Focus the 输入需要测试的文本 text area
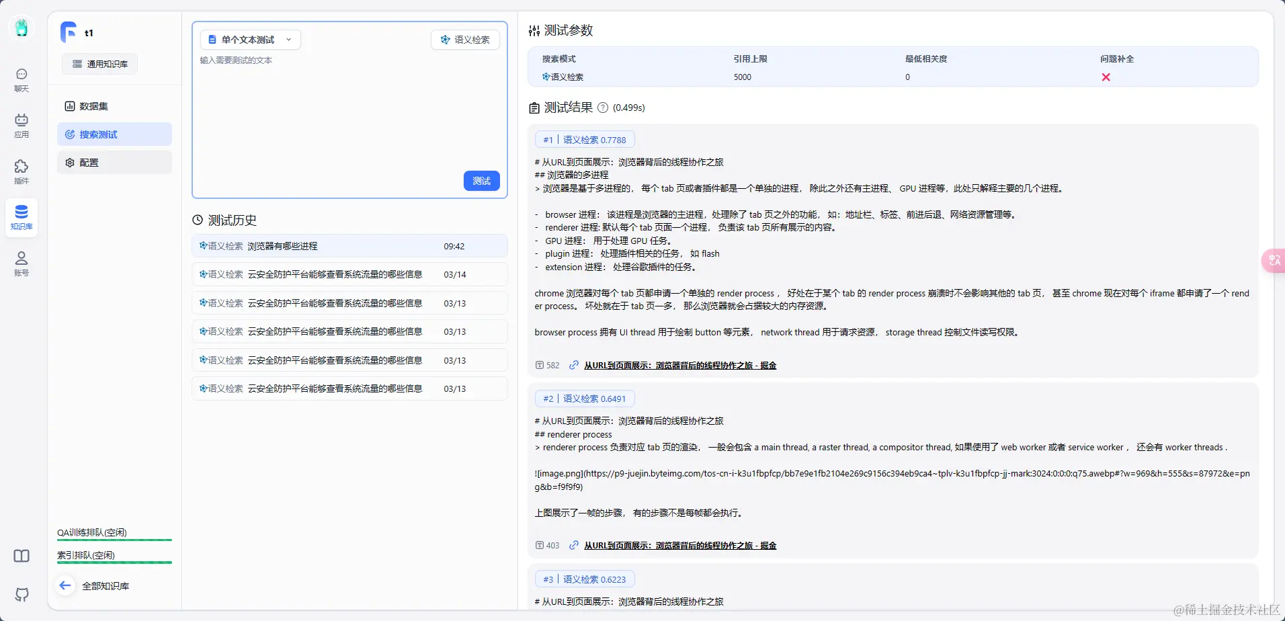Image resolution: width=1285 pixels, height=621 pixels. point(349,111)
